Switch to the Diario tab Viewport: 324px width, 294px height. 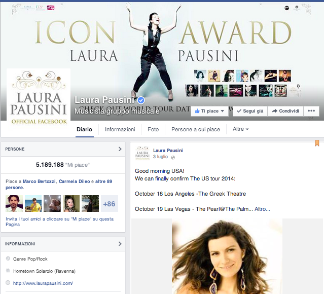click(84, 130)
